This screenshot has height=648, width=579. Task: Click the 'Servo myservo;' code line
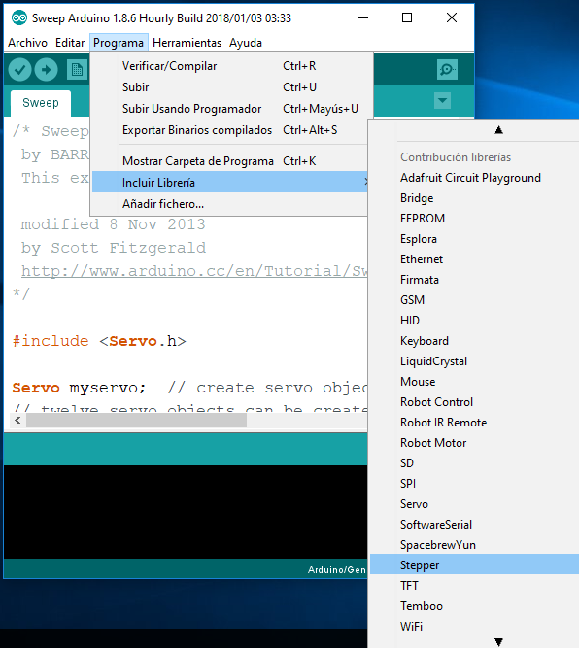(79, 388)
